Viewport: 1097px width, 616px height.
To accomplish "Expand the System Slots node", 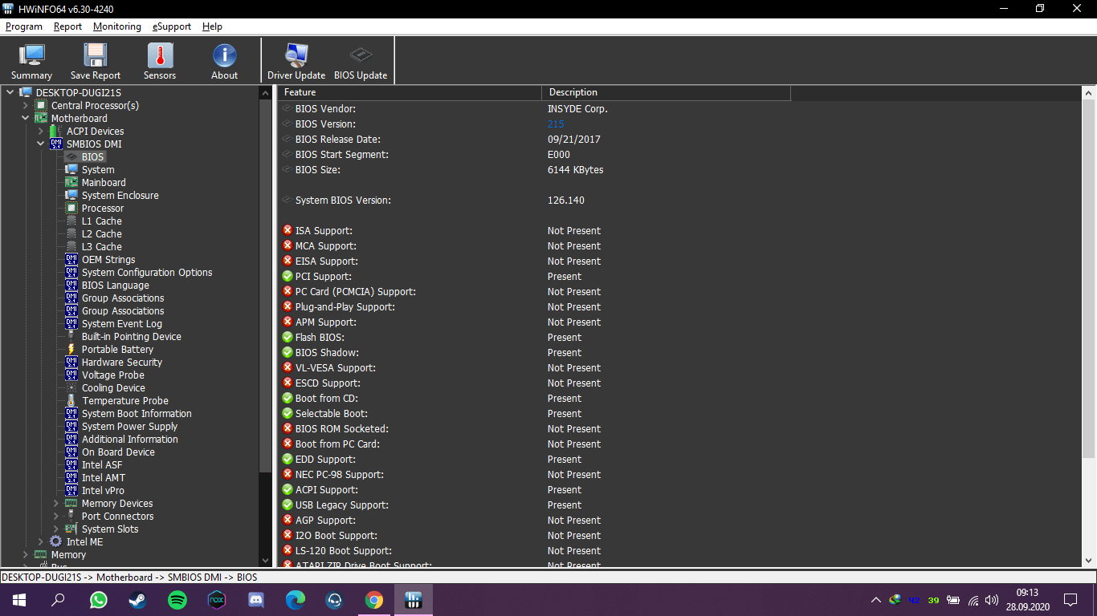I will [x=56, y=529].
